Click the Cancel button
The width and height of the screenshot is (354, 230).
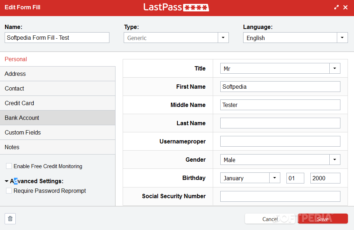pos(270,219)
